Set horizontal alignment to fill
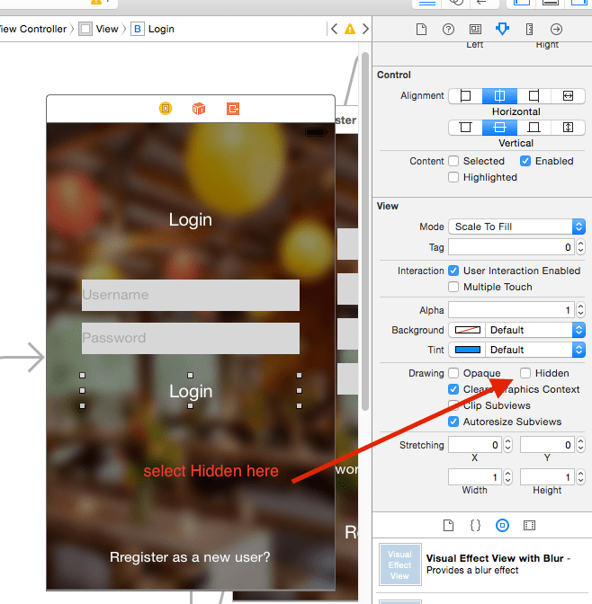This screenshot has height=604, width=592. click(568, 95)
